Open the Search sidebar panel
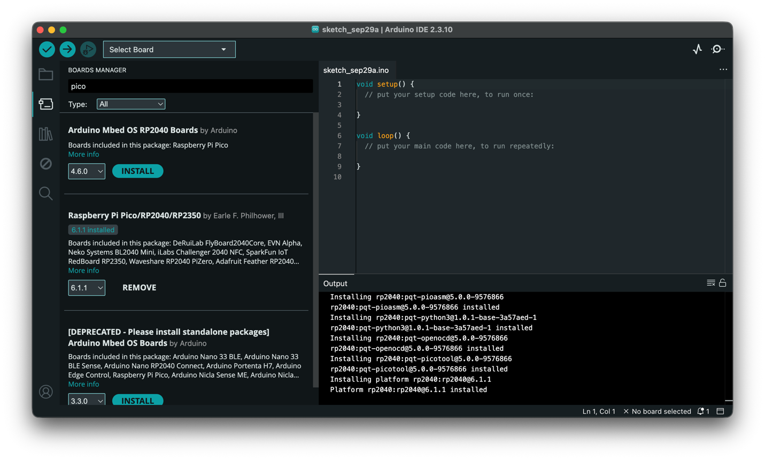Image resolution: width=765 pixels, height=460 pixels. click(x=46, y=193)
